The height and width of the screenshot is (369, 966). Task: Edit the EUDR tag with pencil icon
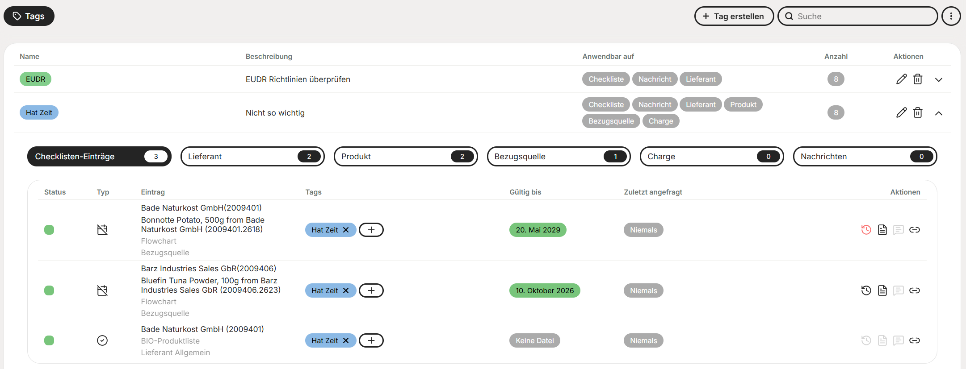click(x=901, y=79)
